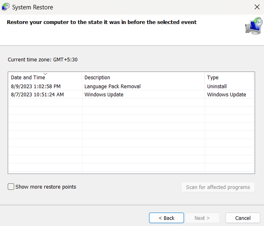
Task: Sort by Date and Time column header
Action: click(45, 77)
